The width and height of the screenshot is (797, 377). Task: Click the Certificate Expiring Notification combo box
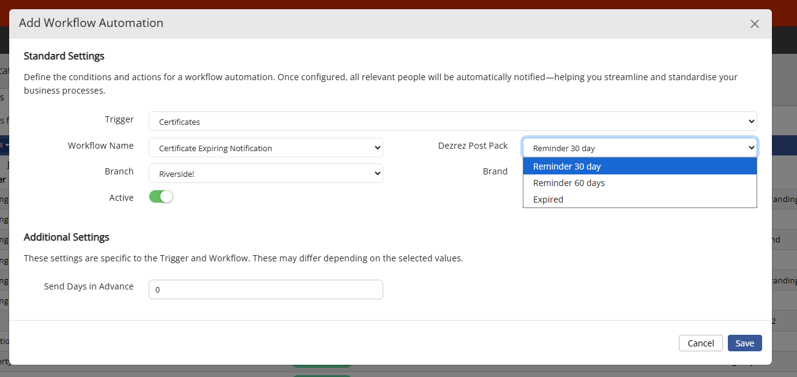point(266,147)
